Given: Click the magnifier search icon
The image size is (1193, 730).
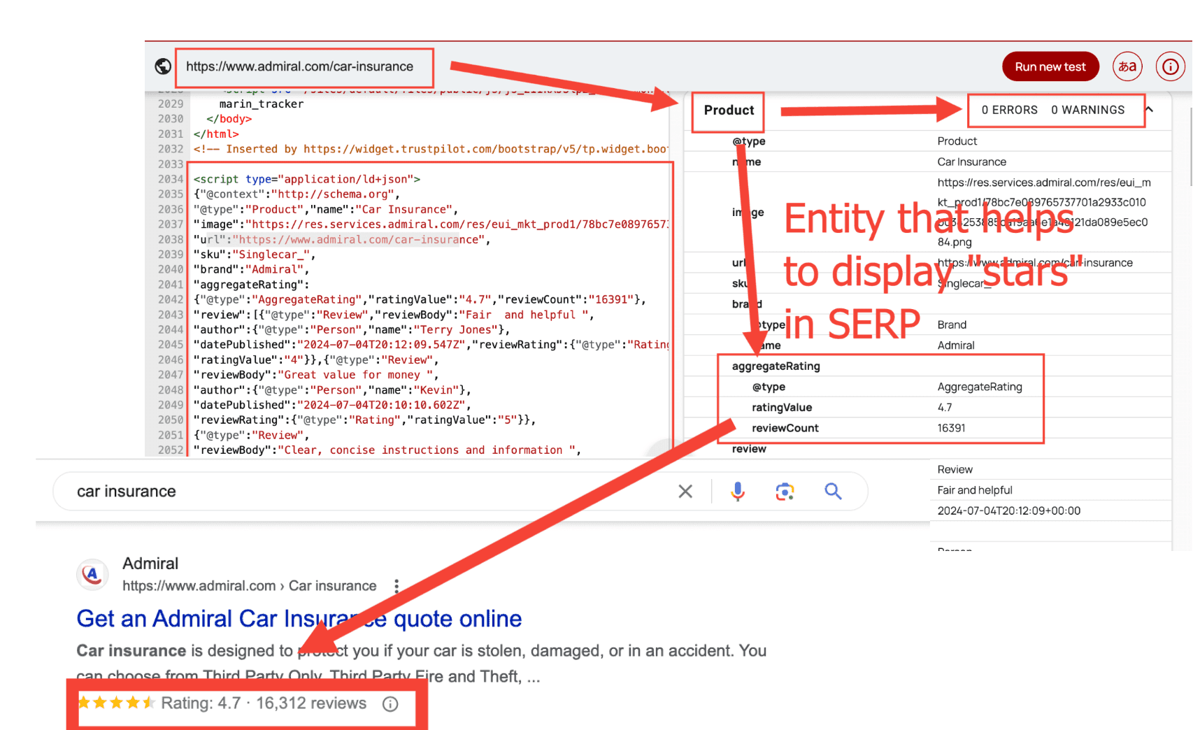Looking at the screenshot, I should click(833, 492).
